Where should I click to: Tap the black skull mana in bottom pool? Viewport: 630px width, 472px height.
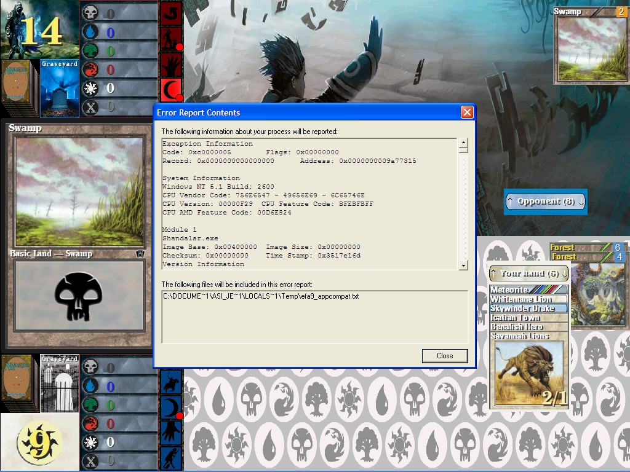(x=90, y=366)
